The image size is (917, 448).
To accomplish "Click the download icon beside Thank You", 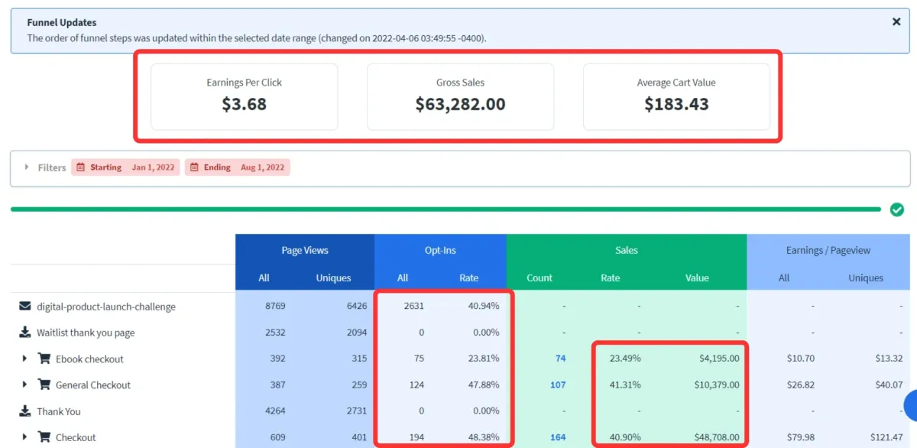I will pos(25,411).
